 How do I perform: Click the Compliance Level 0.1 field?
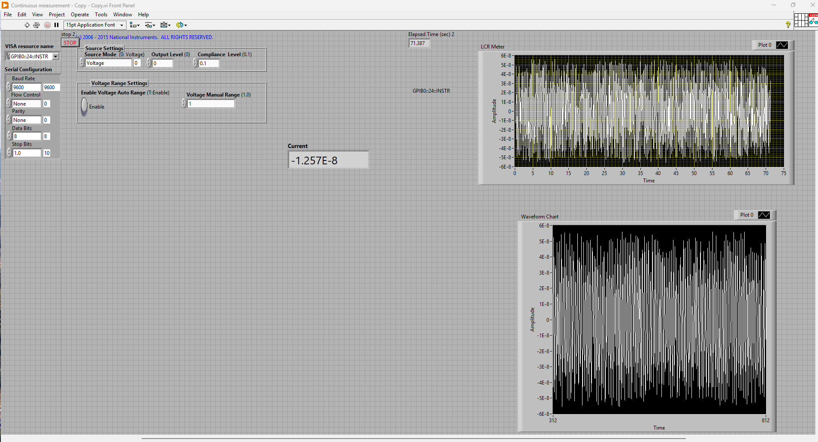click(209, 63)
